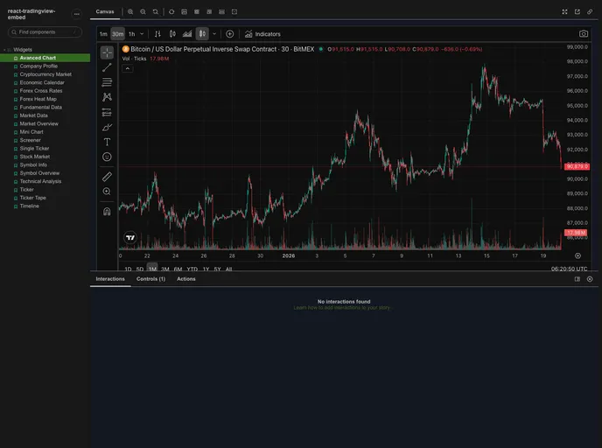This screenshot has height=448, width=602.
Task: Set chart interval to 1m
Action: click(103, 34)
